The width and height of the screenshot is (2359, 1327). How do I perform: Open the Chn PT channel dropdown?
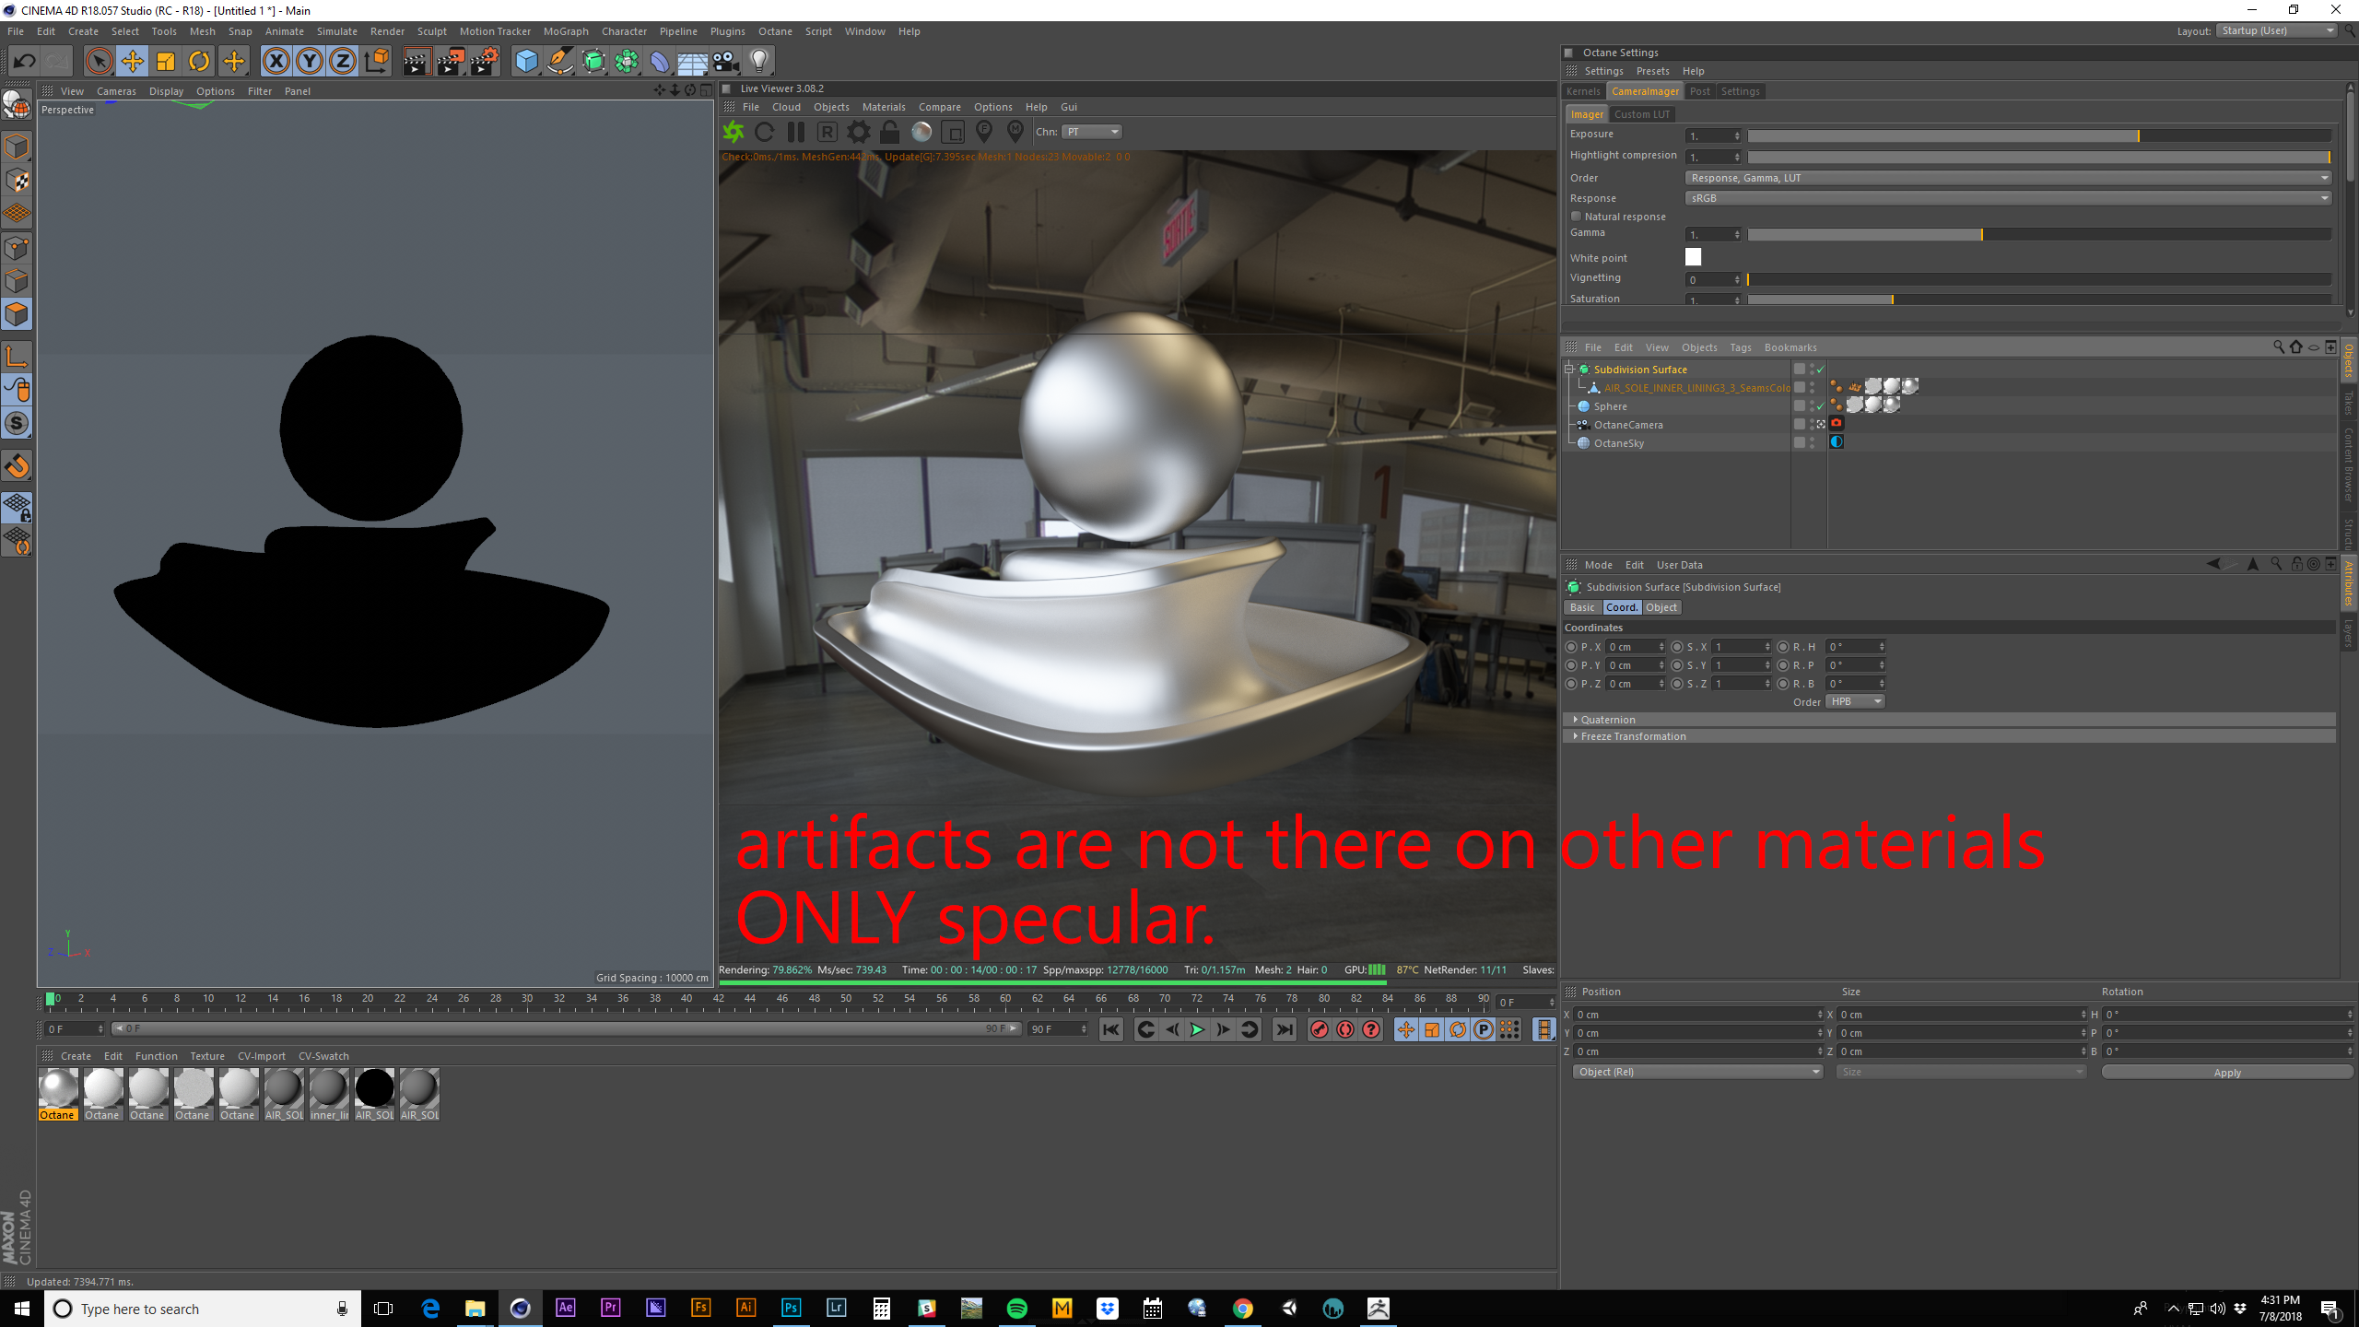(1091, 132)
